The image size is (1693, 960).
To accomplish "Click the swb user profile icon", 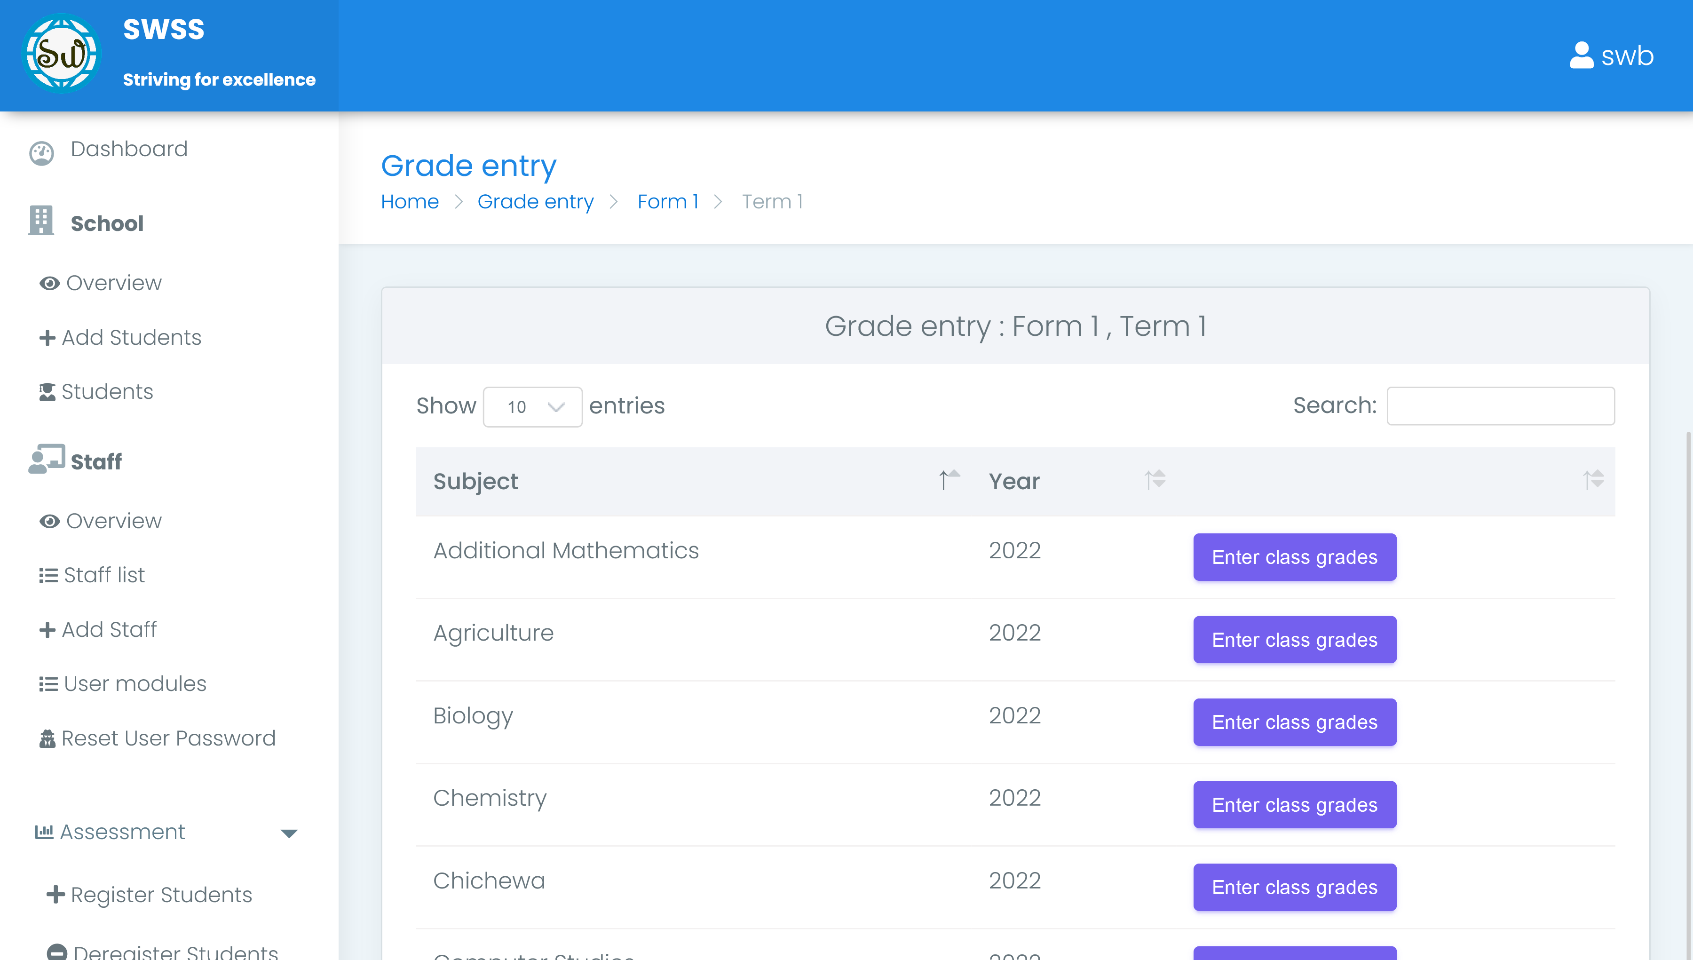I will (1581, 56).
